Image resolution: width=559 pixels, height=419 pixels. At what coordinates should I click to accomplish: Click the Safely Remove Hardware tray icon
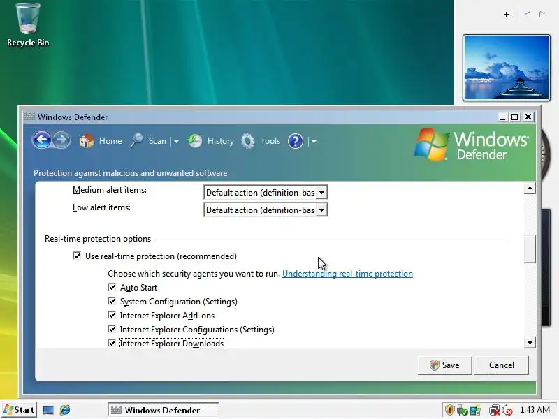462,410
